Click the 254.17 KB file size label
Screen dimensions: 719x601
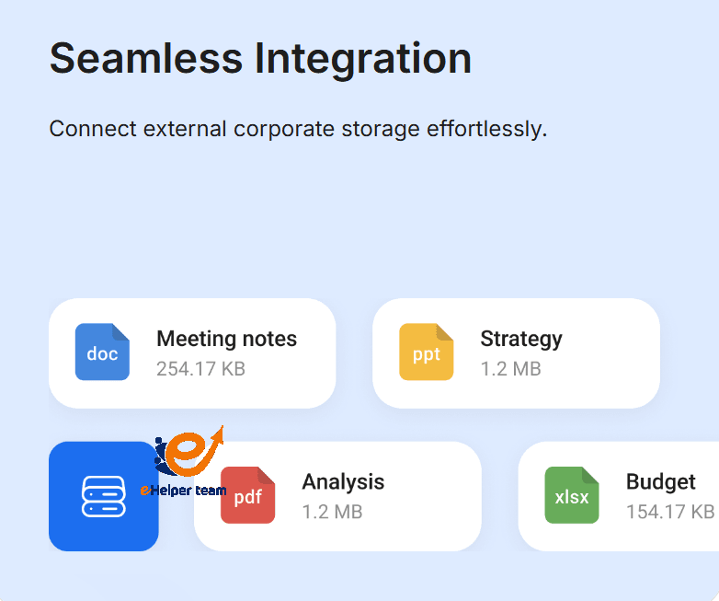pyautogui.click(x=200, y=369)
